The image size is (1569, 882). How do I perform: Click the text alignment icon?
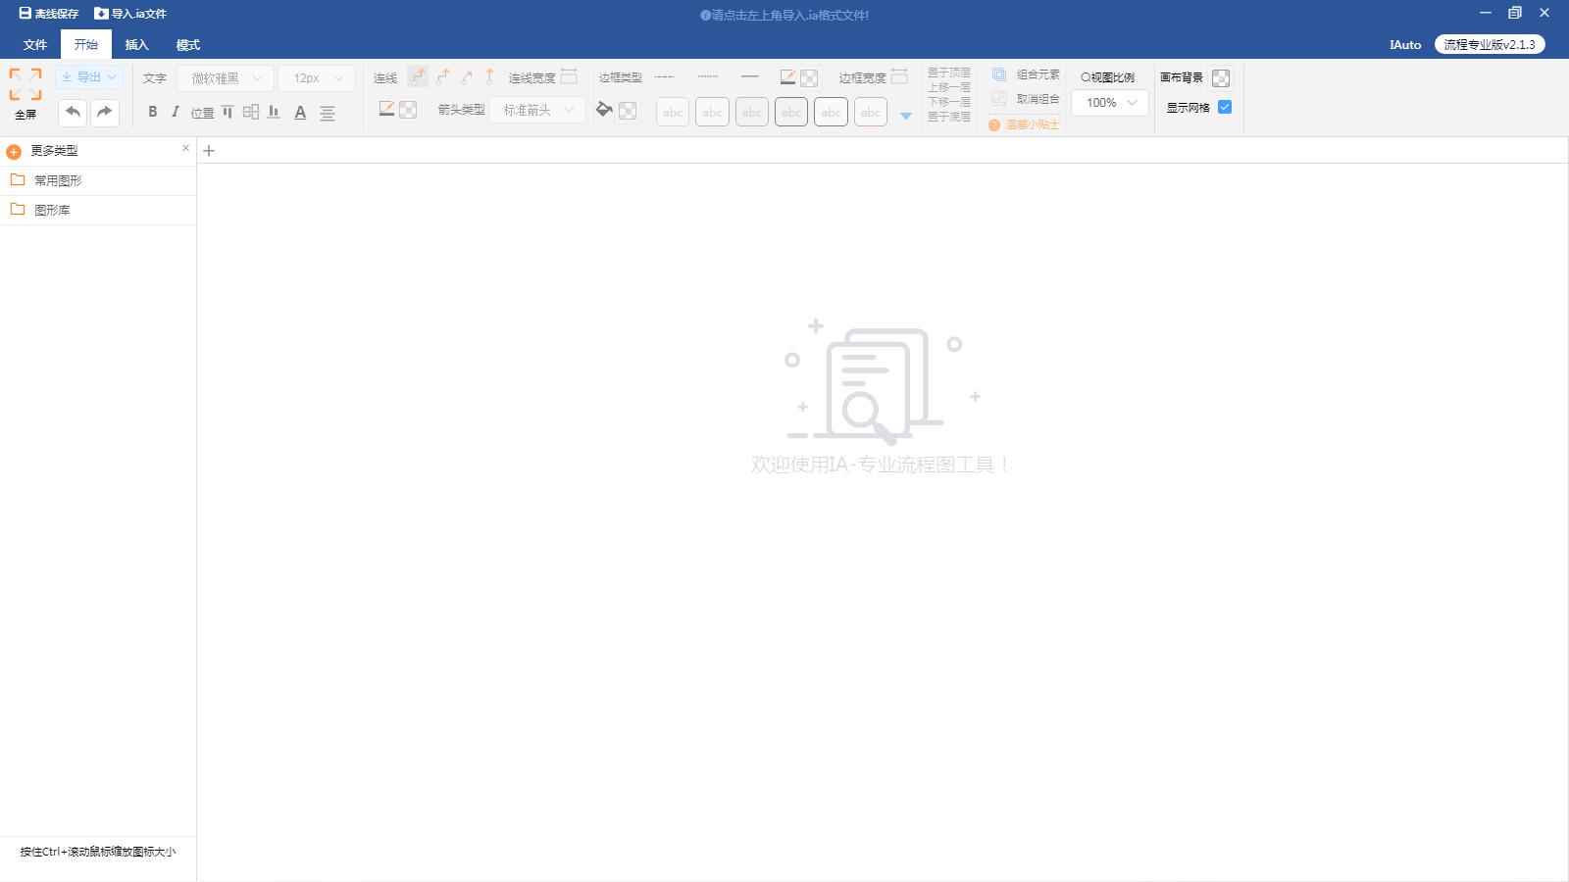point(328,113)
